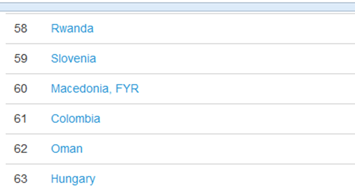Open the Slovenia country link
This screenshot has width=355, height=193.
74,58
